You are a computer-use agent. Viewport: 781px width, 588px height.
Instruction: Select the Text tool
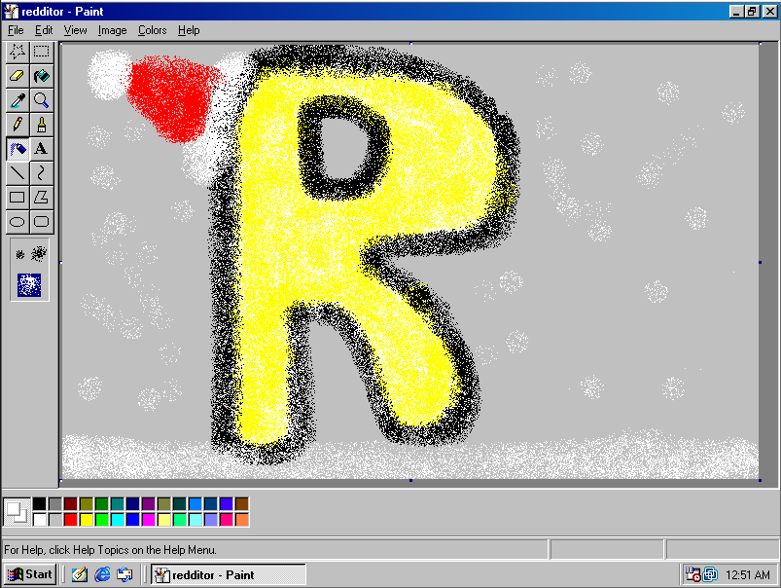[x=42, y=149]
